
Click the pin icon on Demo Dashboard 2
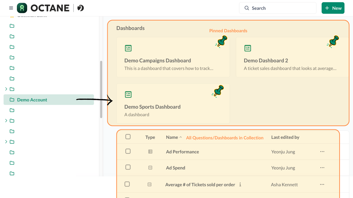click(x=333, y=41)
